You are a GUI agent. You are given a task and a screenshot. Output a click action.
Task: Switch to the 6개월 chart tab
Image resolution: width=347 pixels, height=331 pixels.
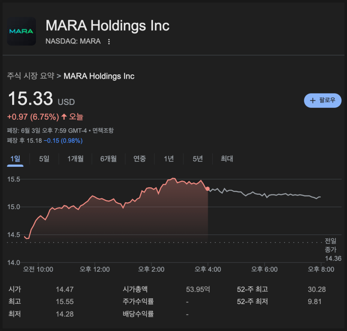(x=108, y=159)
